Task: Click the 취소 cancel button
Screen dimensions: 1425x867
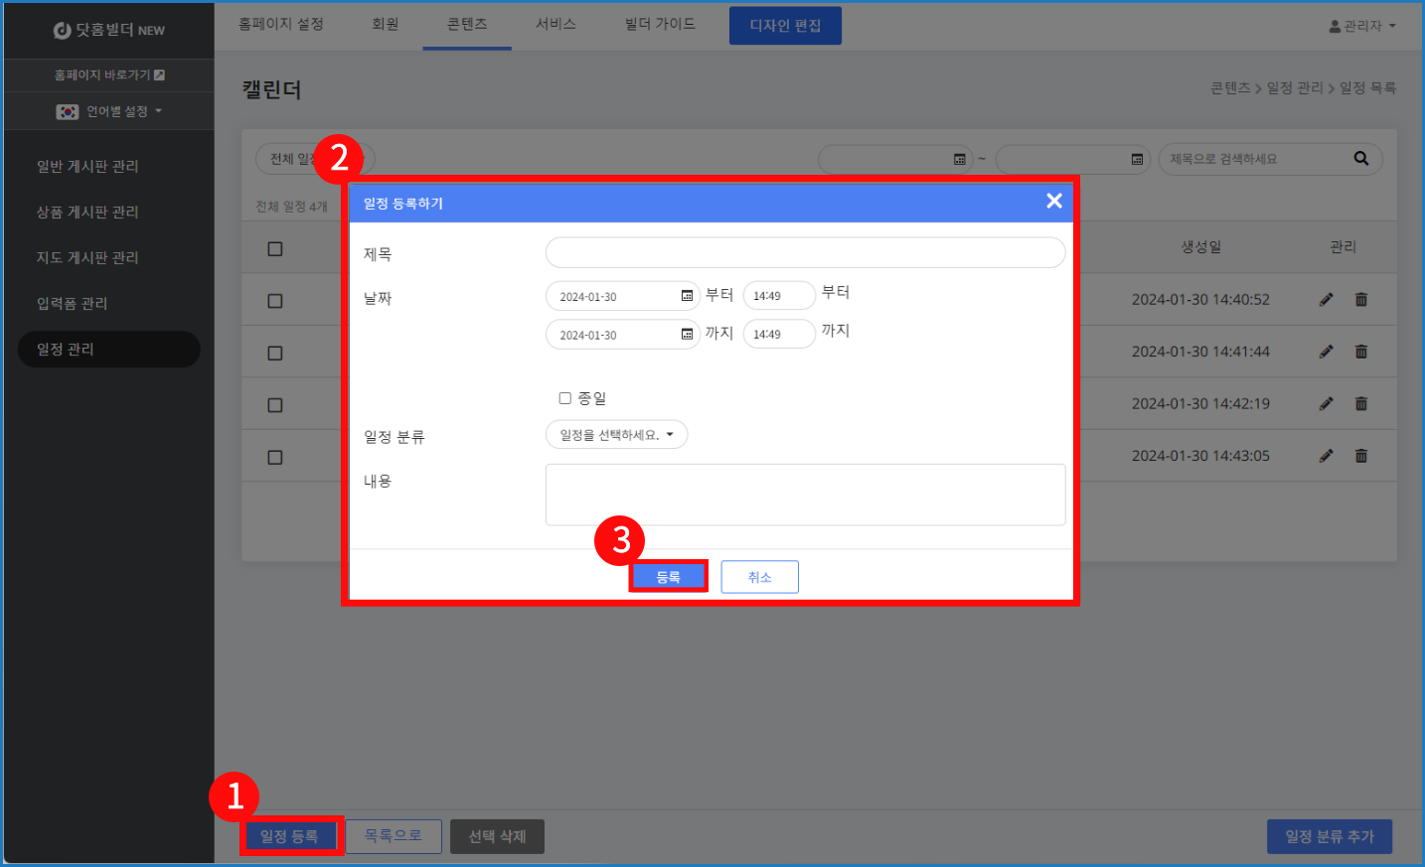Action: coord(759,577)
